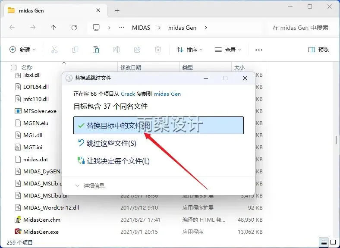Switch to large thumbnails view

333,242
